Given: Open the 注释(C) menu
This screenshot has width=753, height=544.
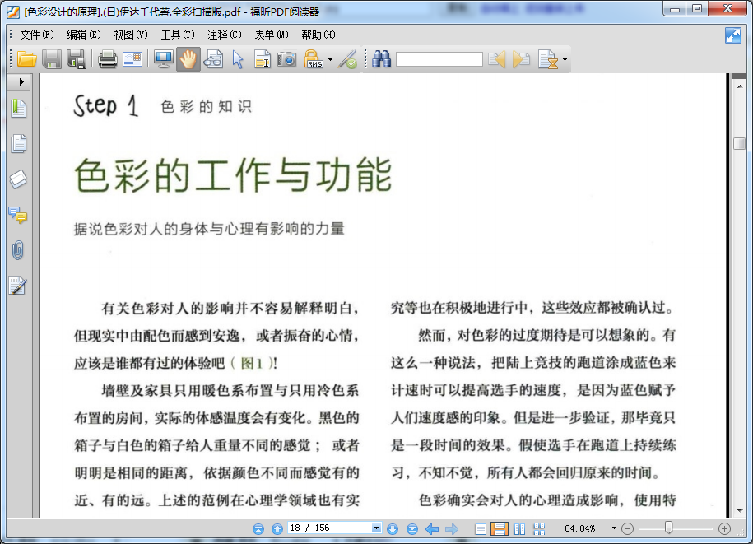Looking at the screenshot, I should [x=225, y=35].
